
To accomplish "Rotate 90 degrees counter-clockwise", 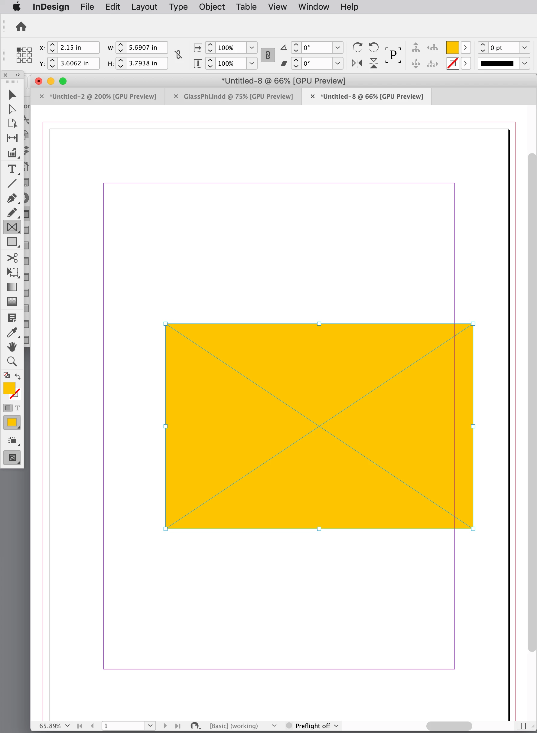I will [x=374, y=48].
